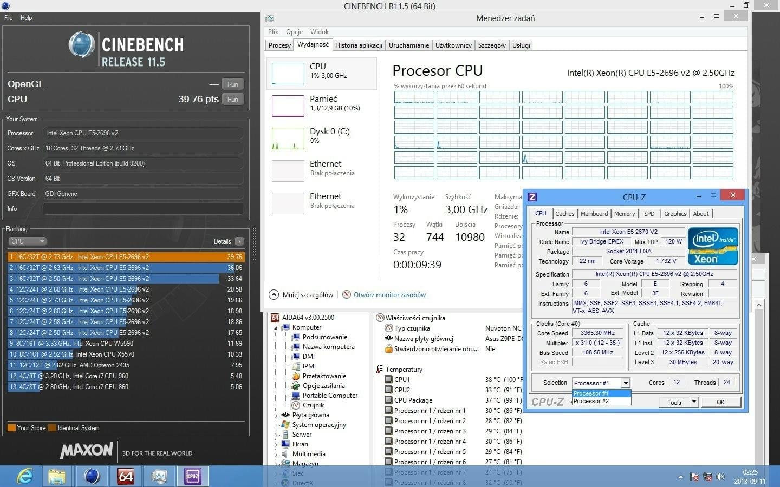Viewport: 780px width, 487px height.
Task: Switch to Szczegóły tab
Action: click(492, 45)
